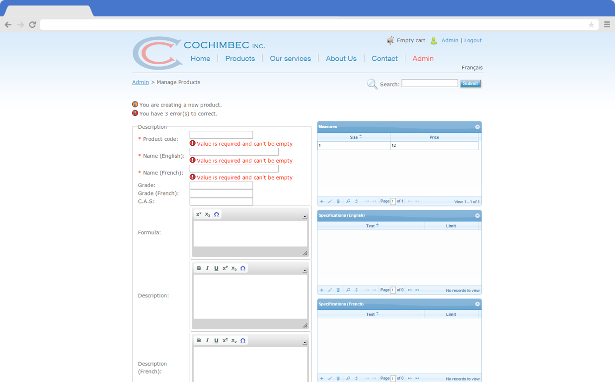Image resolution: width=615 pixels, height=382 pixels.
Task: Reload the Measures grid data
Action: 355,201
